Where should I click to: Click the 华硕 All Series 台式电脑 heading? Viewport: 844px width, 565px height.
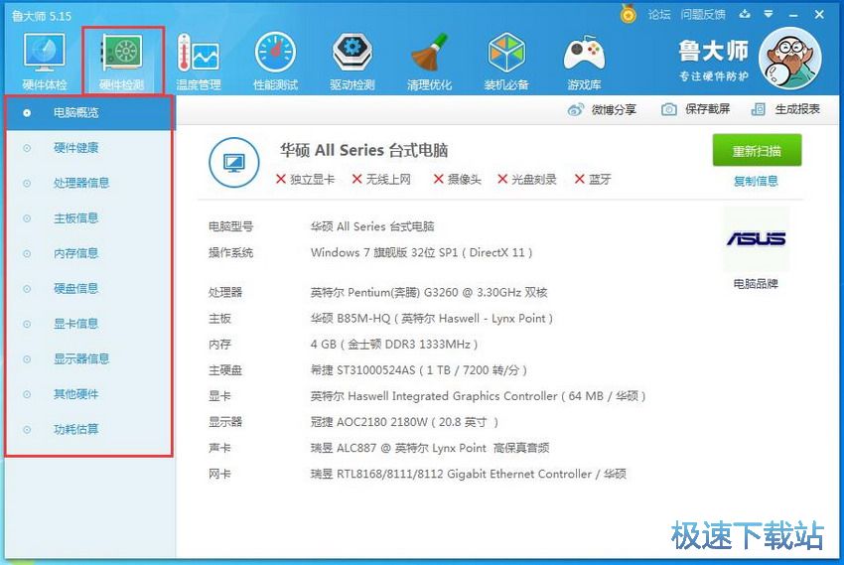(x=363, y=150)
